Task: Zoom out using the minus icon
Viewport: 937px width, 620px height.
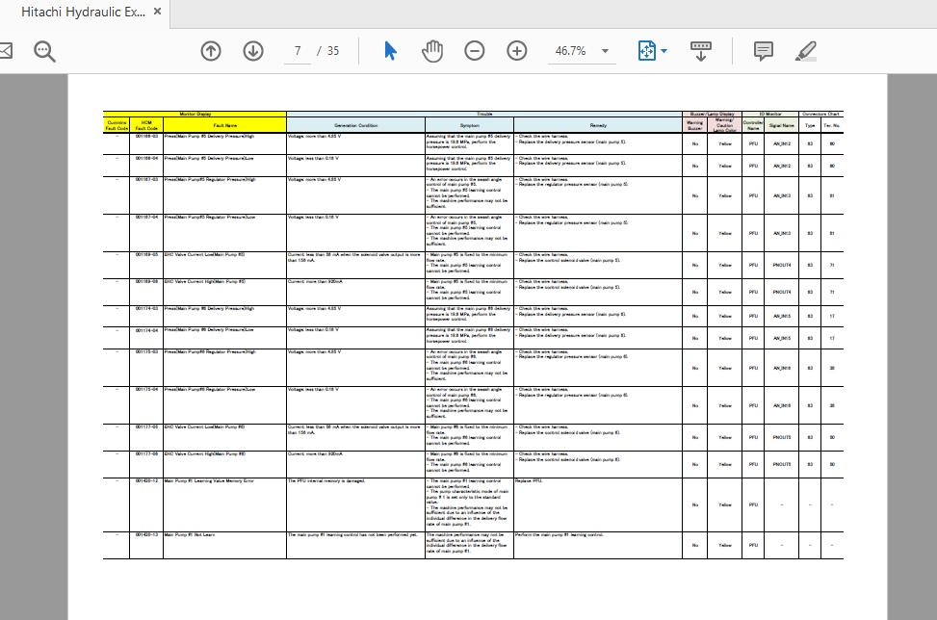Action: coord(475,51)
